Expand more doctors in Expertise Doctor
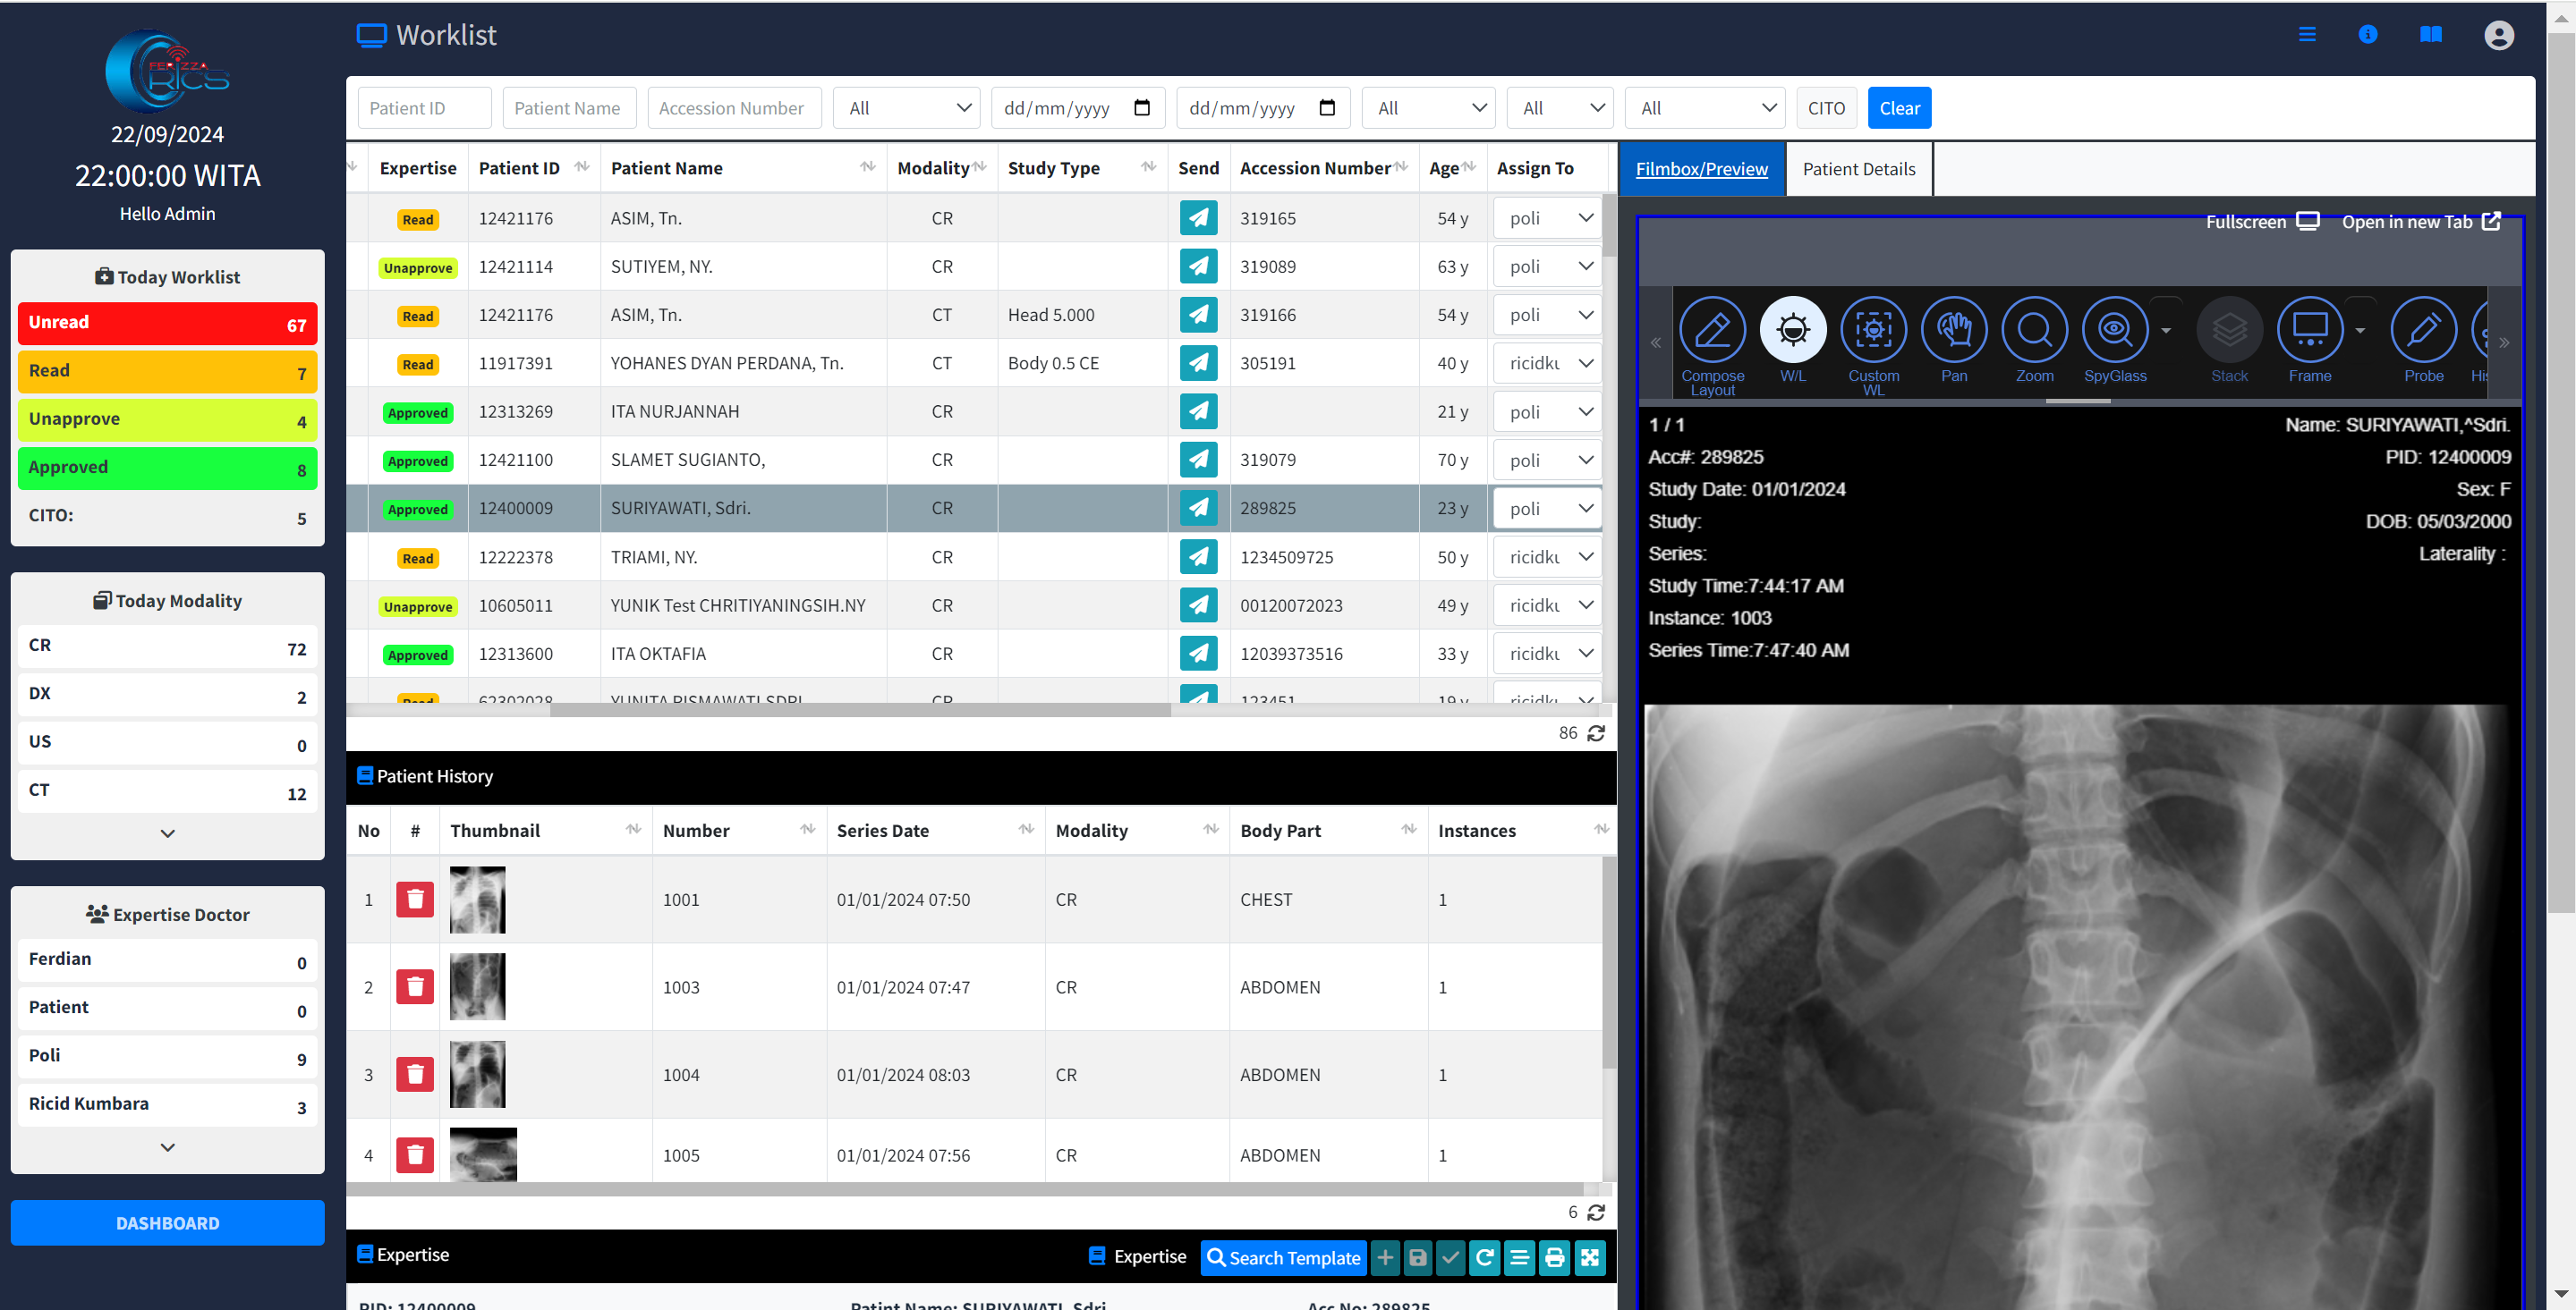This screenshot has width=2576, height=1310. coord(167,1147)
